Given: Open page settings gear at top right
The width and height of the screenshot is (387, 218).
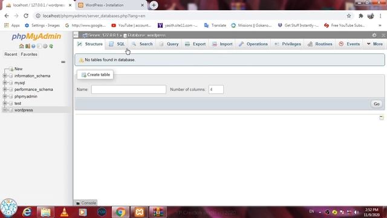Looking at the screenshot, I should tap(374, 35).
